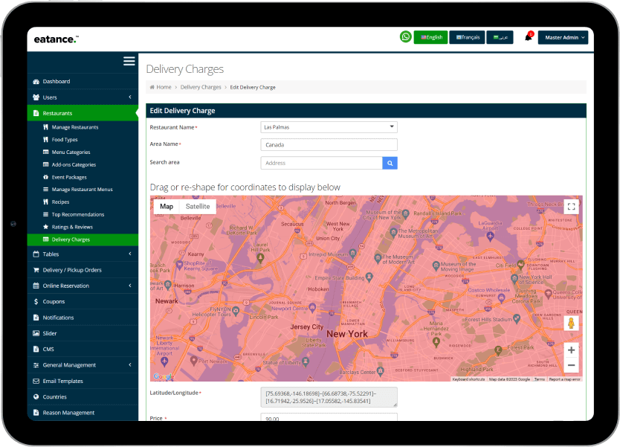
Task: Open Restaurant Name dropdown Las Palmas
Action: (329, 127)
